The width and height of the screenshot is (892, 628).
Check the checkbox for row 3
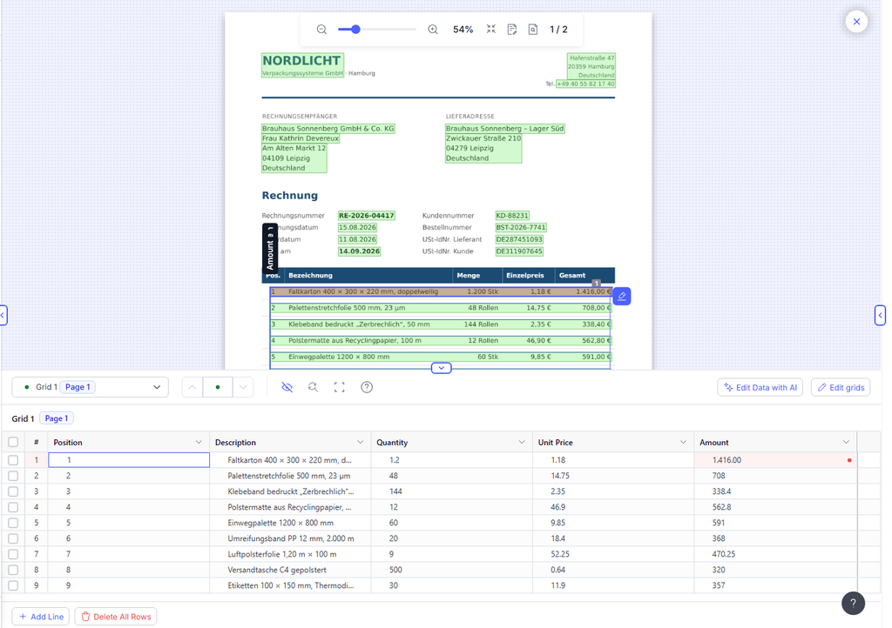13,491
